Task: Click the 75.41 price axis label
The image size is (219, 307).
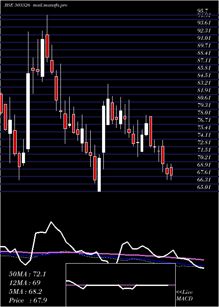Action: [204, 128]
